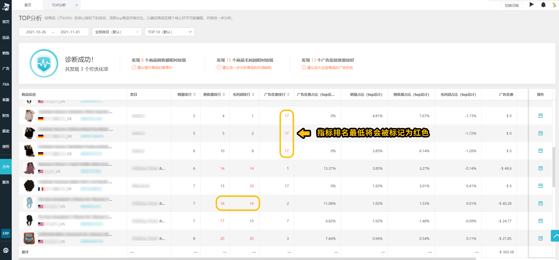This screenshot has width=559, height=260.
Task: Click the 建议提升商品的客单价 suggestion link
Action: (155, 67)
